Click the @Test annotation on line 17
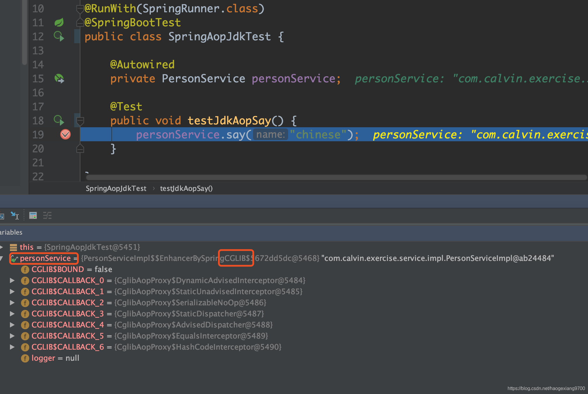Image resolution: width=588 pixels, height=394 pixels. tap(126, 107)
